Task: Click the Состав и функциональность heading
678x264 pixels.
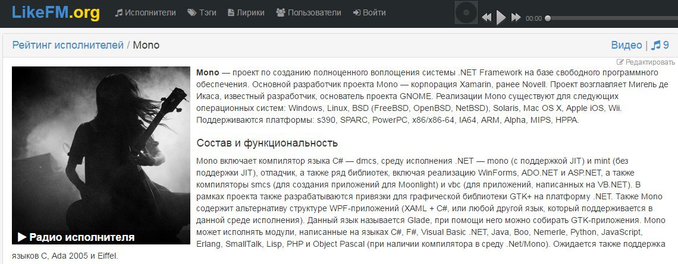Action: tap(267, 143)
